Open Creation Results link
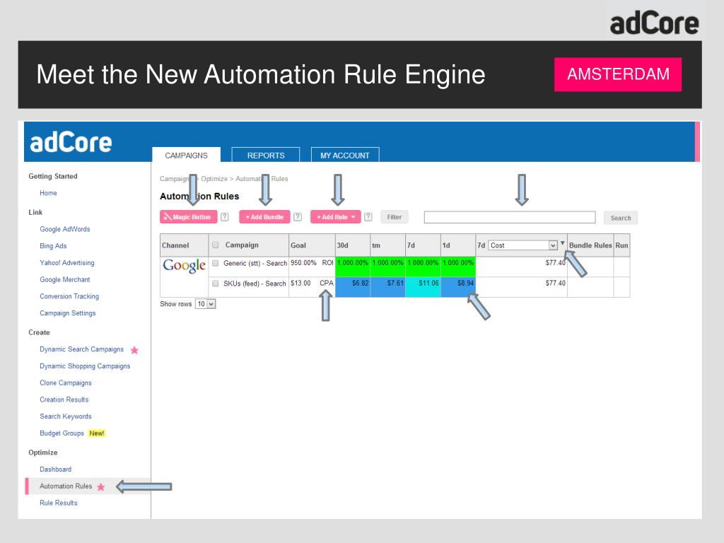724x543 pixels. (x=64, y=400)
